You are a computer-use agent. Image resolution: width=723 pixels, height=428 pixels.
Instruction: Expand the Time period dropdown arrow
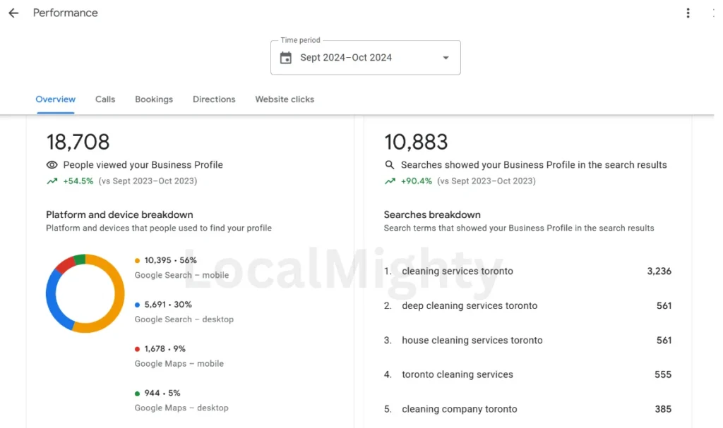click(x=446, y=58)
